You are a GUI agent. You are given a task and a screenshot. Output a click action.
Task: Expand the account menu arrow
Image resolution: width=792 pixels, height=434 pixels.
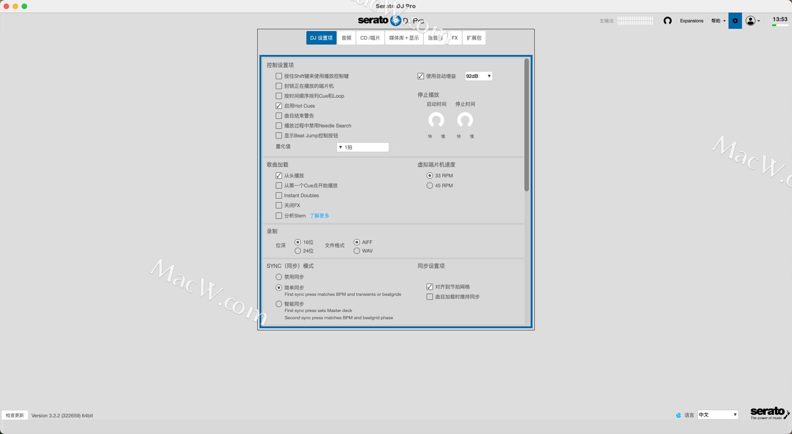click(x=759, y=21)
